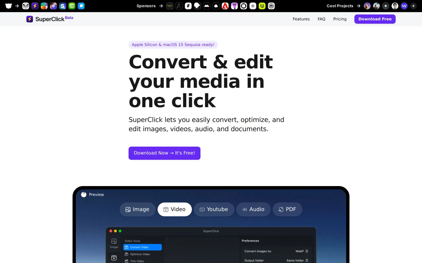Switch preview to the Image tab

137,209
